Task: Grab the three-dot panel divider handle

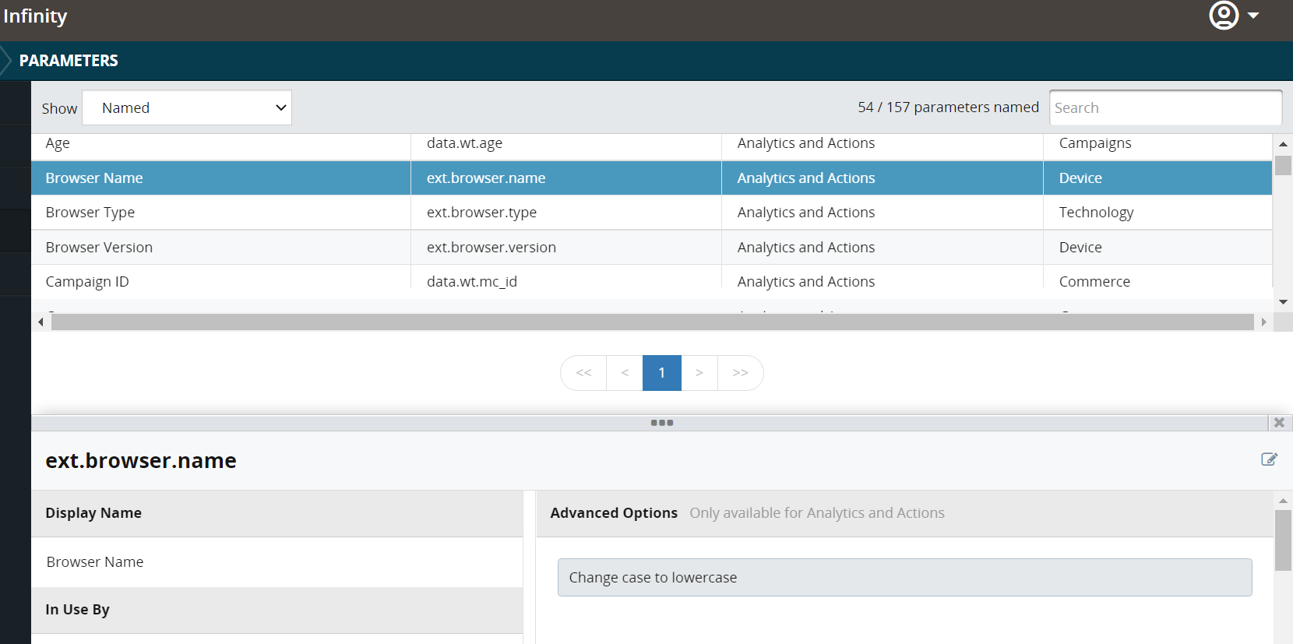Action: coord(661,423)
